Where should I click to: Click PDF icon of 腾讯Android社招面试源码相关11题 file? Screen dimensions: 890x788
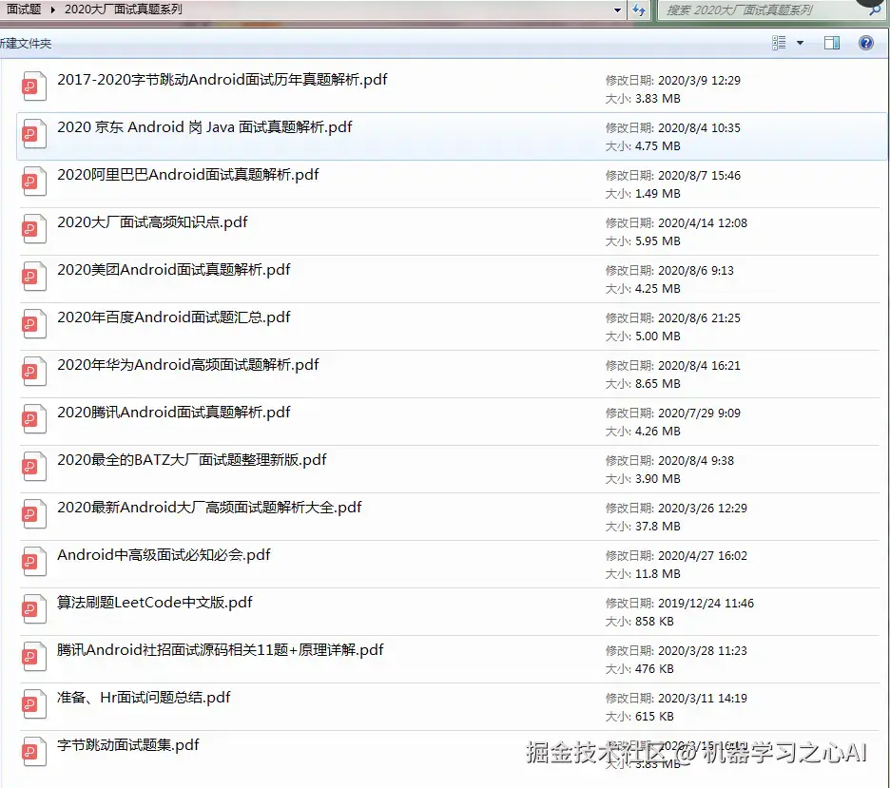tap(33, 657)
